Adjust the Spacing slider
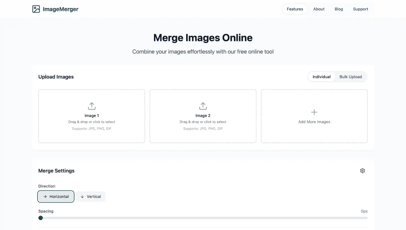This screenshot has height=230, width=406. 41,218
